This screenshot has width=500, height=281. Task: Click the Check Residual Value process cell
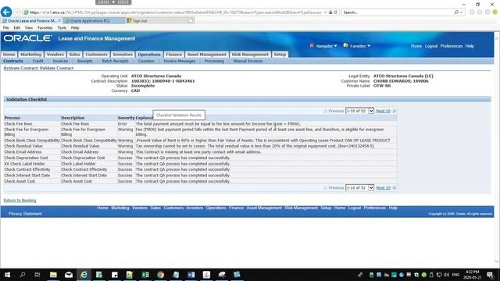(23, 146)
